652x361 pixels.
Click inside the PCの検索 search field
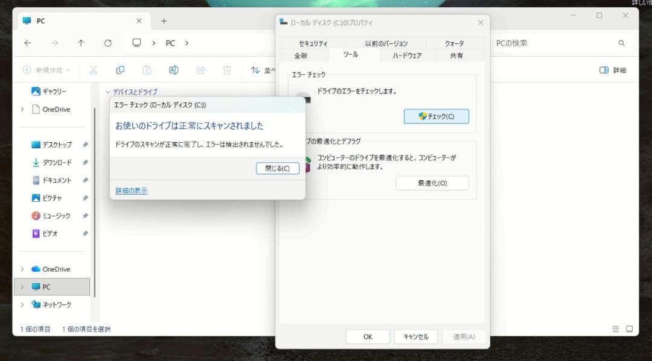561,43
